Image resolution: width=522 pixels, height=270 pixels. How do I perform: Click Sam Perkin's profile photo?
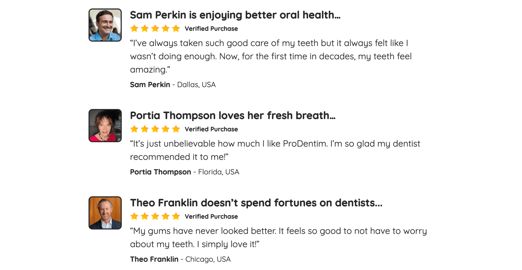(105, 25)
